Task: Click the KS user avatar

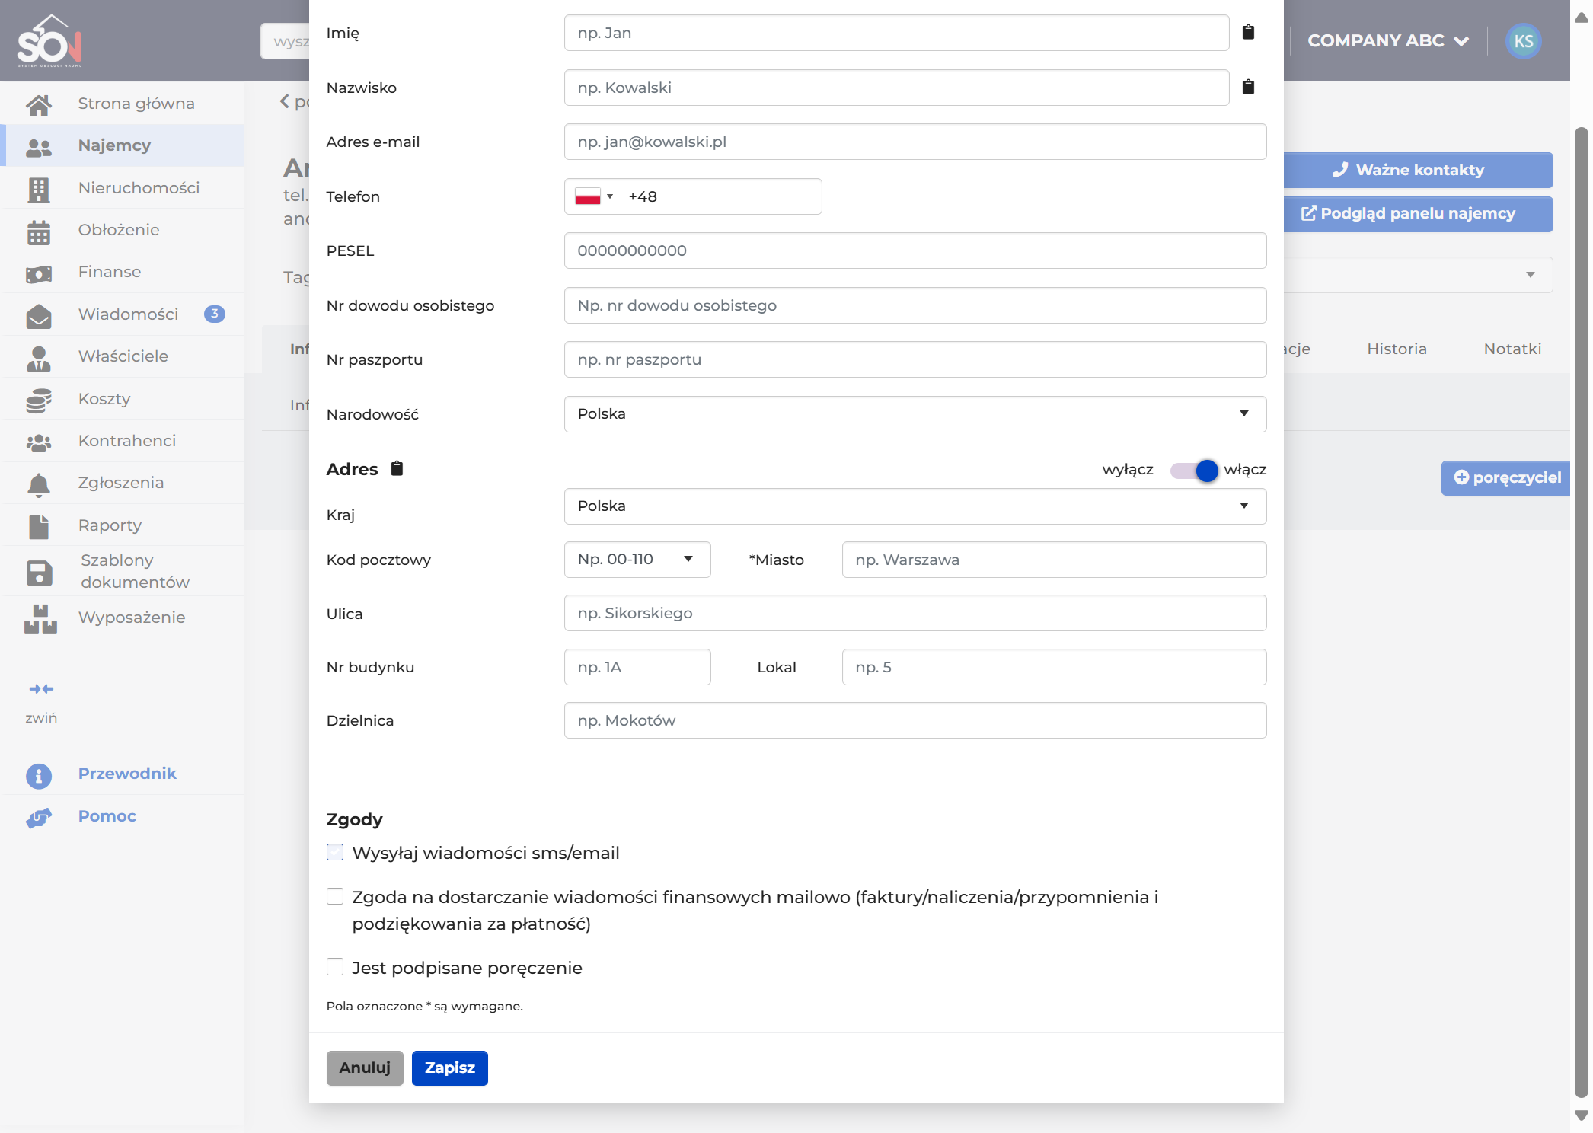Action: (1524, 41)
